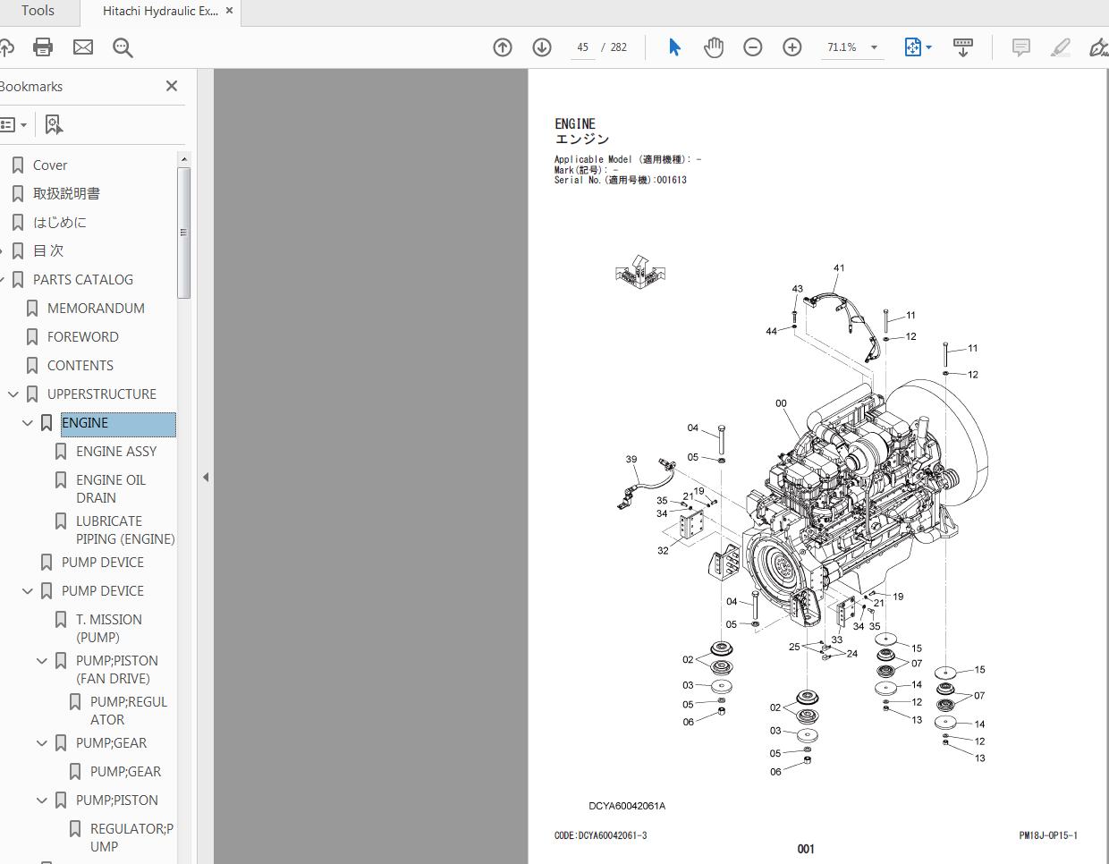Expand the page fit options dropdown
The width and height of the screenshot is (1109, 864).
[x=928, y=47]
